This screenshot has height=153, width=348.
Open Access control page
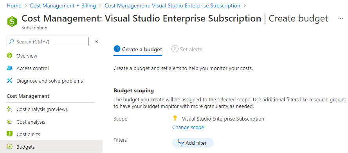pos(32,68)
